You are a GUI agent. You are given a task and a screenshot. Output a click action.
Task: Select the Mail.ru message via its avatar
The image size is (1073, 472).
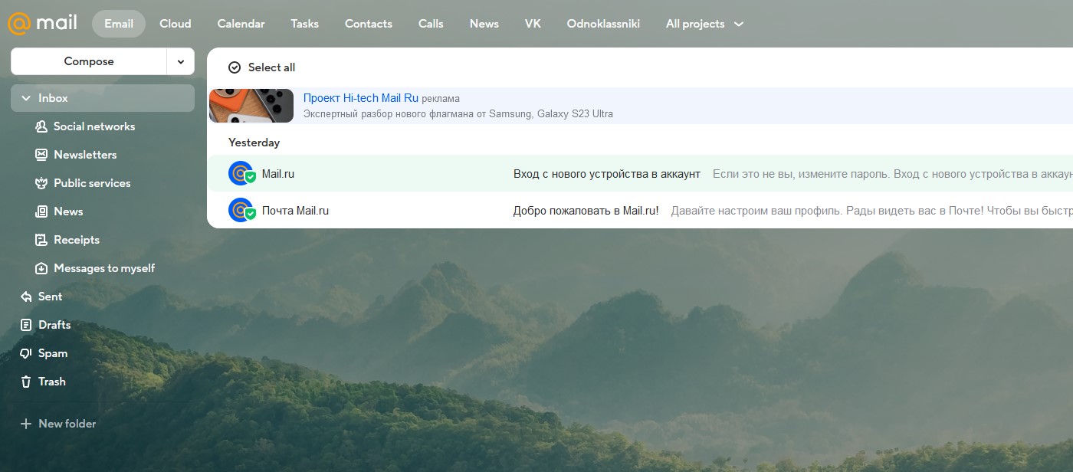click(241, 173)
